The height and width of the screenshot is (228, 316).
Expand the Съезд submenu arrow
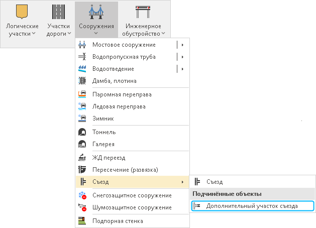coord(182,182)
